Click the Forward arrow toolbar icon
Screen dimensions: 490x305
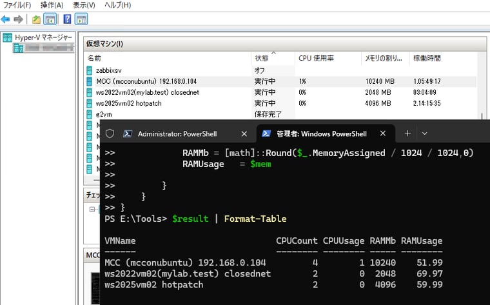19,19
